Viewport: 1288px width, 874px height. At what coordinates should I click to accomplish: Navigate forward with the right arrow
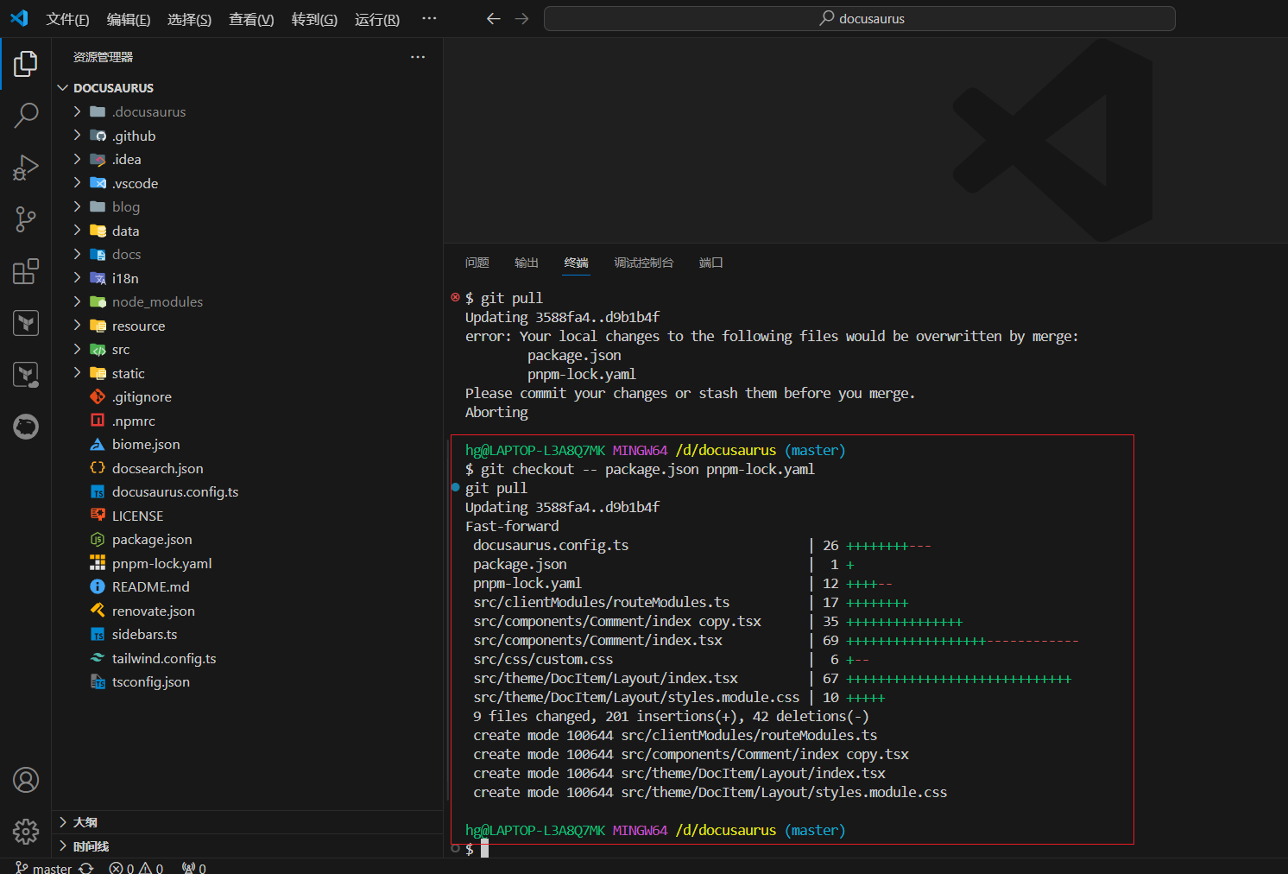[x=521, y=18]
